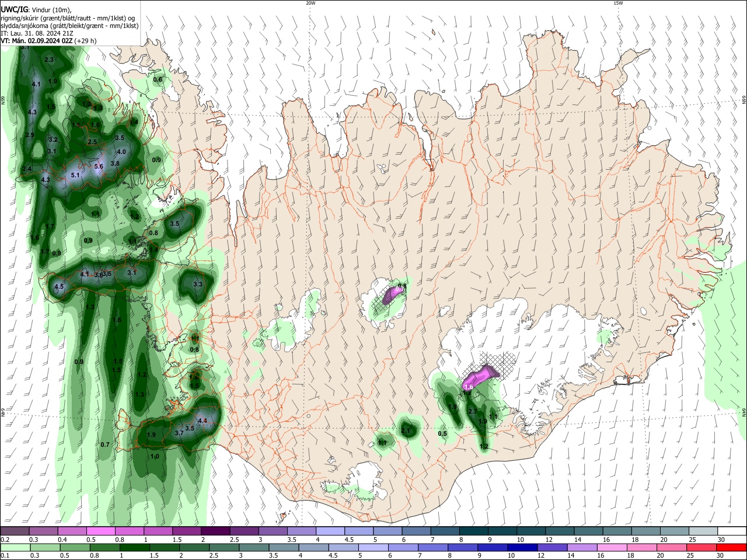Click the bright magenta 0.5 mm snow swatch
Image resolution: width=747 pixels, height=560 pixels.
tap(100, 531)
